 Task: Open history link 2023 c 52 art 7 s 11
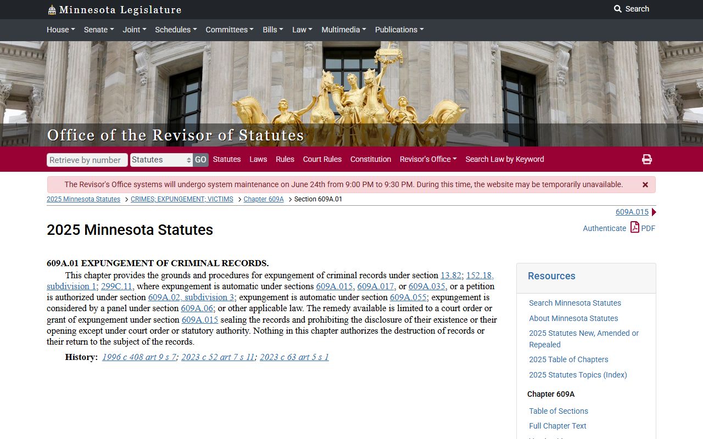click(217, 357)
